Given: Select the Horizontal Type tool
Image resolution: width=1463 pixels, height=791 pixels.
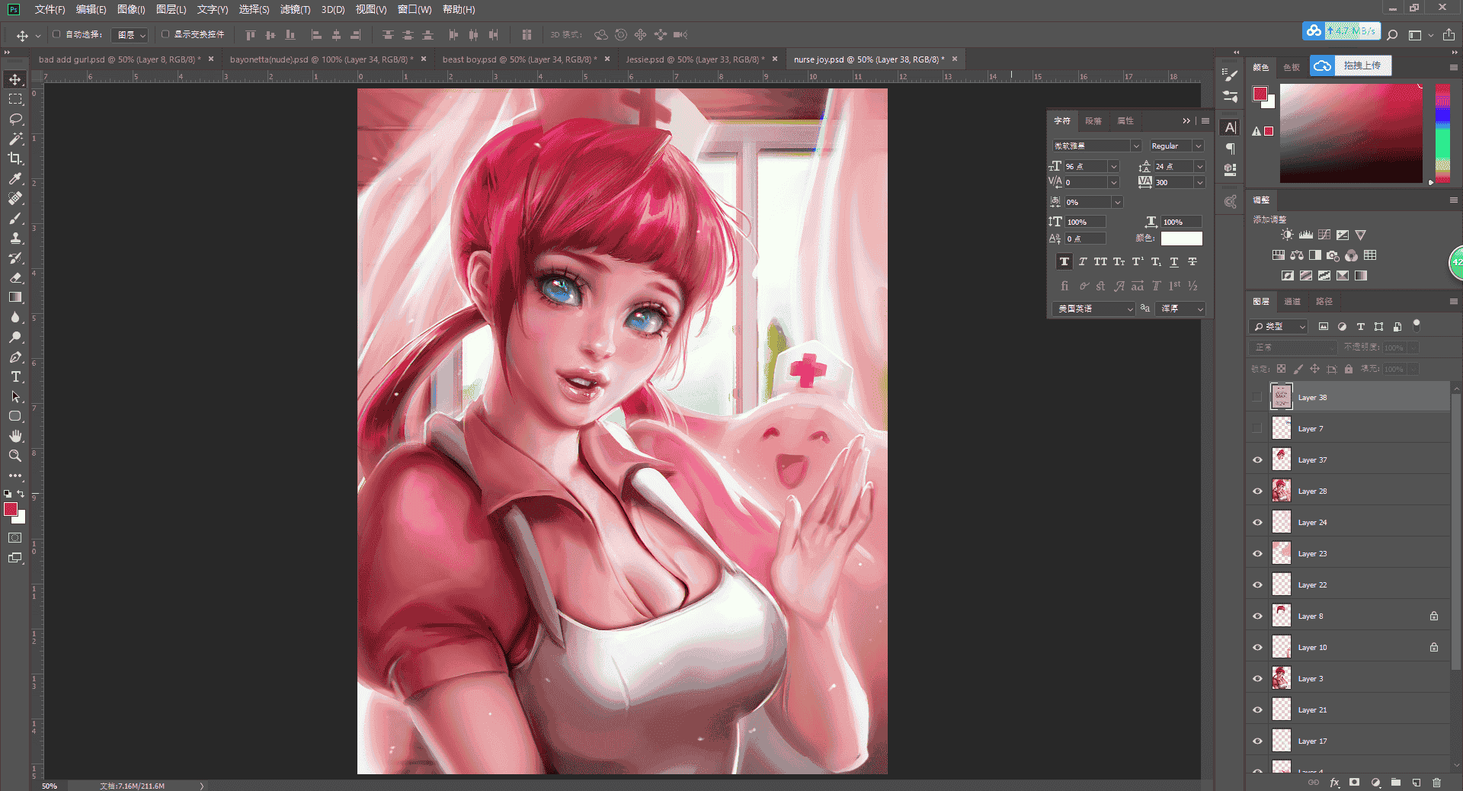Looking at the screenshot, I should (x=15, y=377).
